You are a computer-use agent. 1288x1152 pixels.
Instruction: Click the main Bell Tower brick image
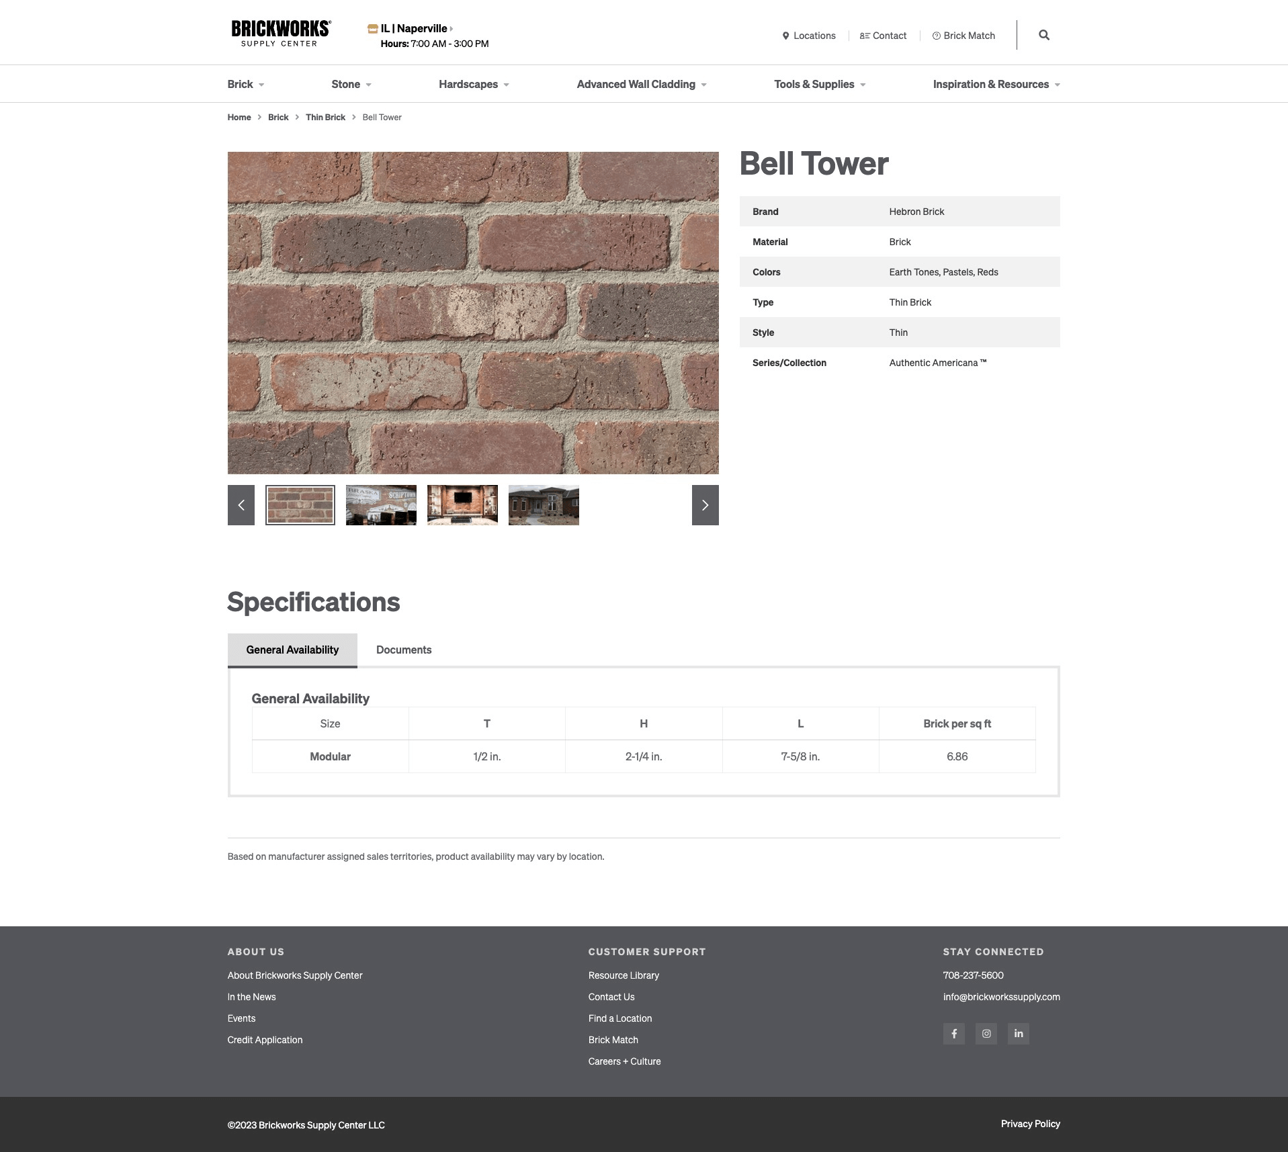[x=473, y=313]
